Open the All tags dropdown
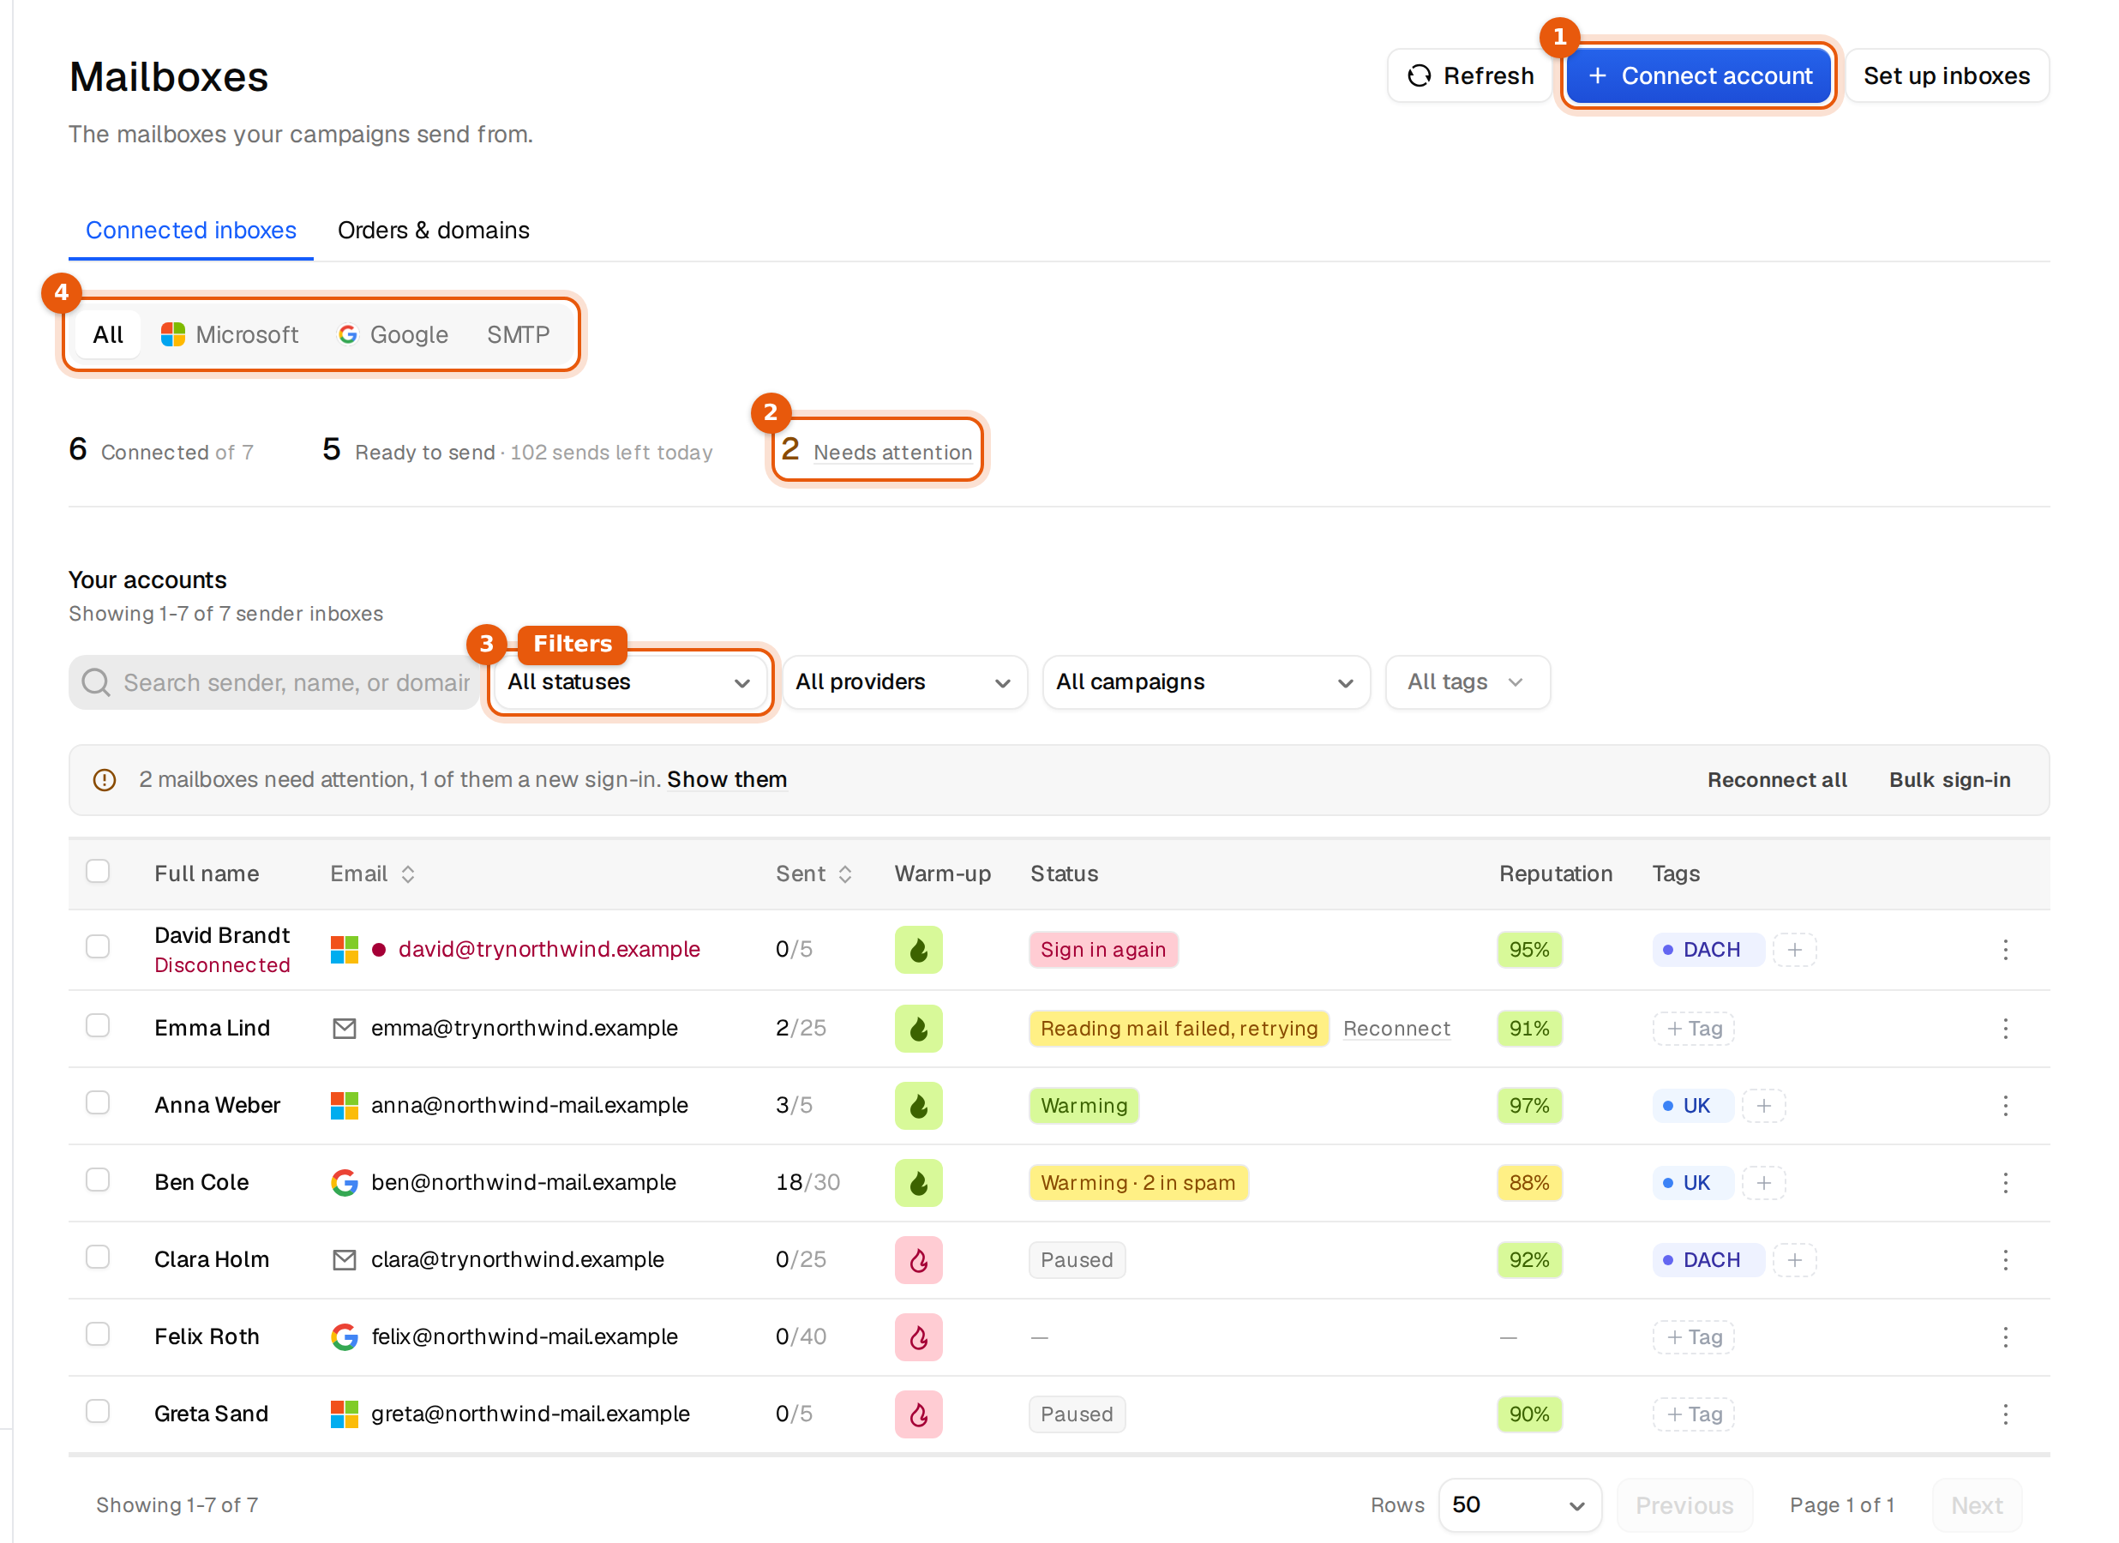This screenshot has height=1543, width=2119. tap(1467, 682)
